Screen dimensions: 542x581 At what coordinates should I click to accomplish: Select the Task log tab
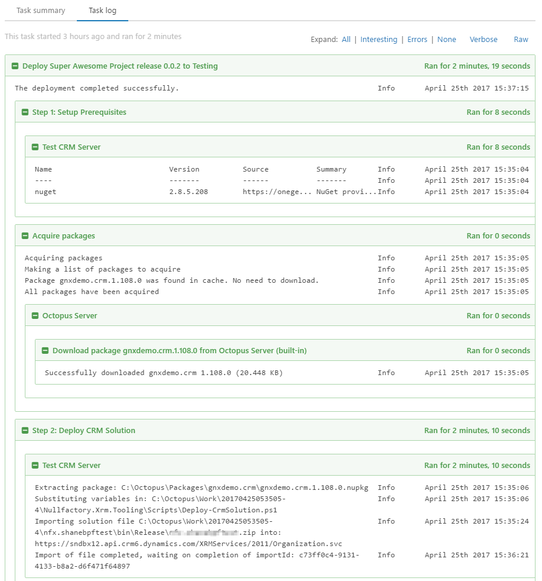(x=102, y=11)
